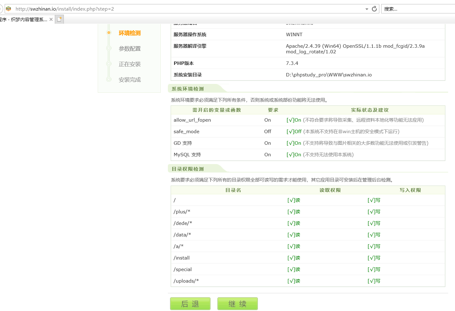Select the 参数配置 step in the sidebar
This screenshot has height=311, width=455.
pos(130,49)
